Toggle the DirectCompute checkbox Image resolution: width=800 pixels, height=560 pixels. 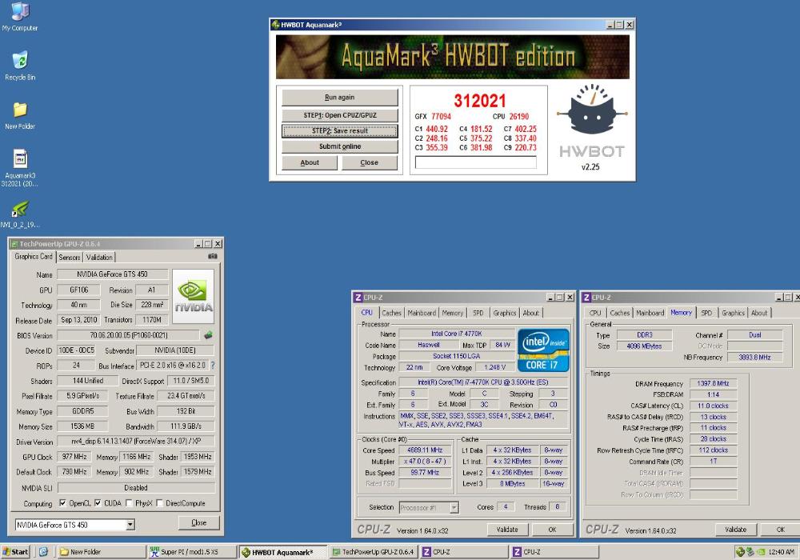click(160, 503)
